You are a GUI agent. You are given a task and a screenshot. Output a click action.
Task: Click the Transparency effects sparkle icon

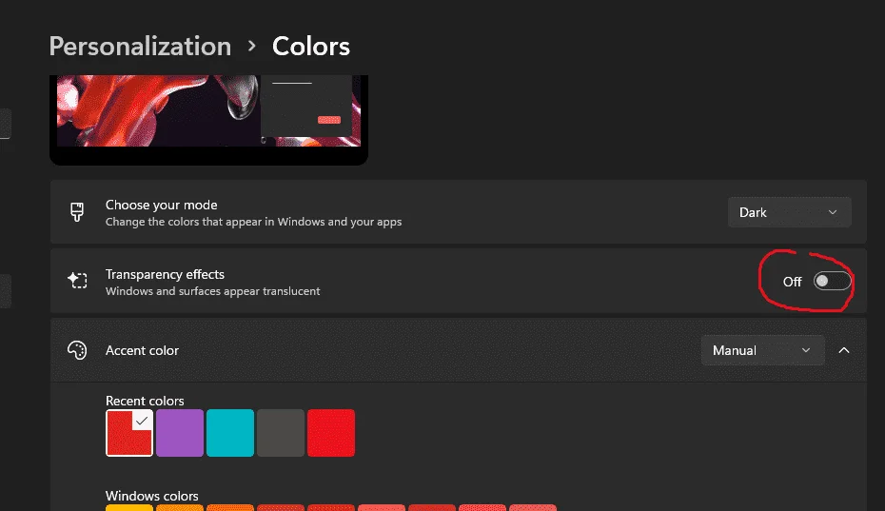[77, 280]
